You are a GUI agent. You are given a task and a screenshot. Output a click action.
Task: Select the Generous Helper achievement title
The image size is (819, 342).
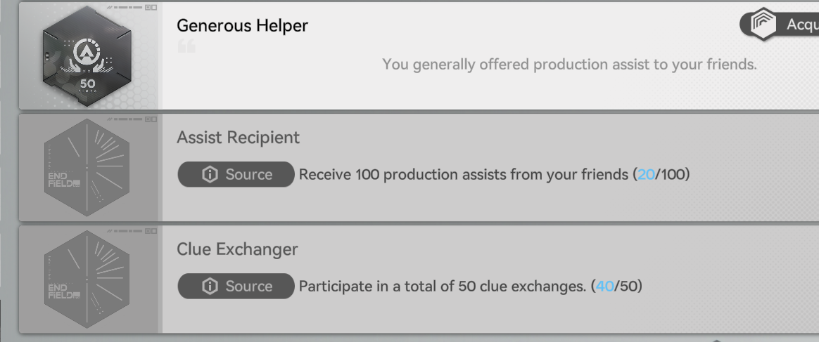pos(242,26)
